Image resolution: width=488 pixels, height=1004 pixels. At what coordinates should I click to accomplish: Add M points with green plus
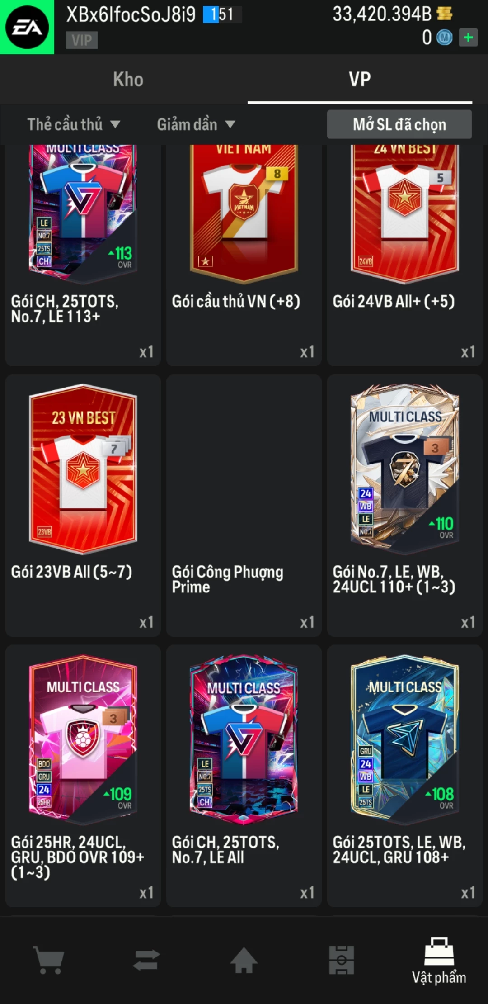[x=468, y=37]
